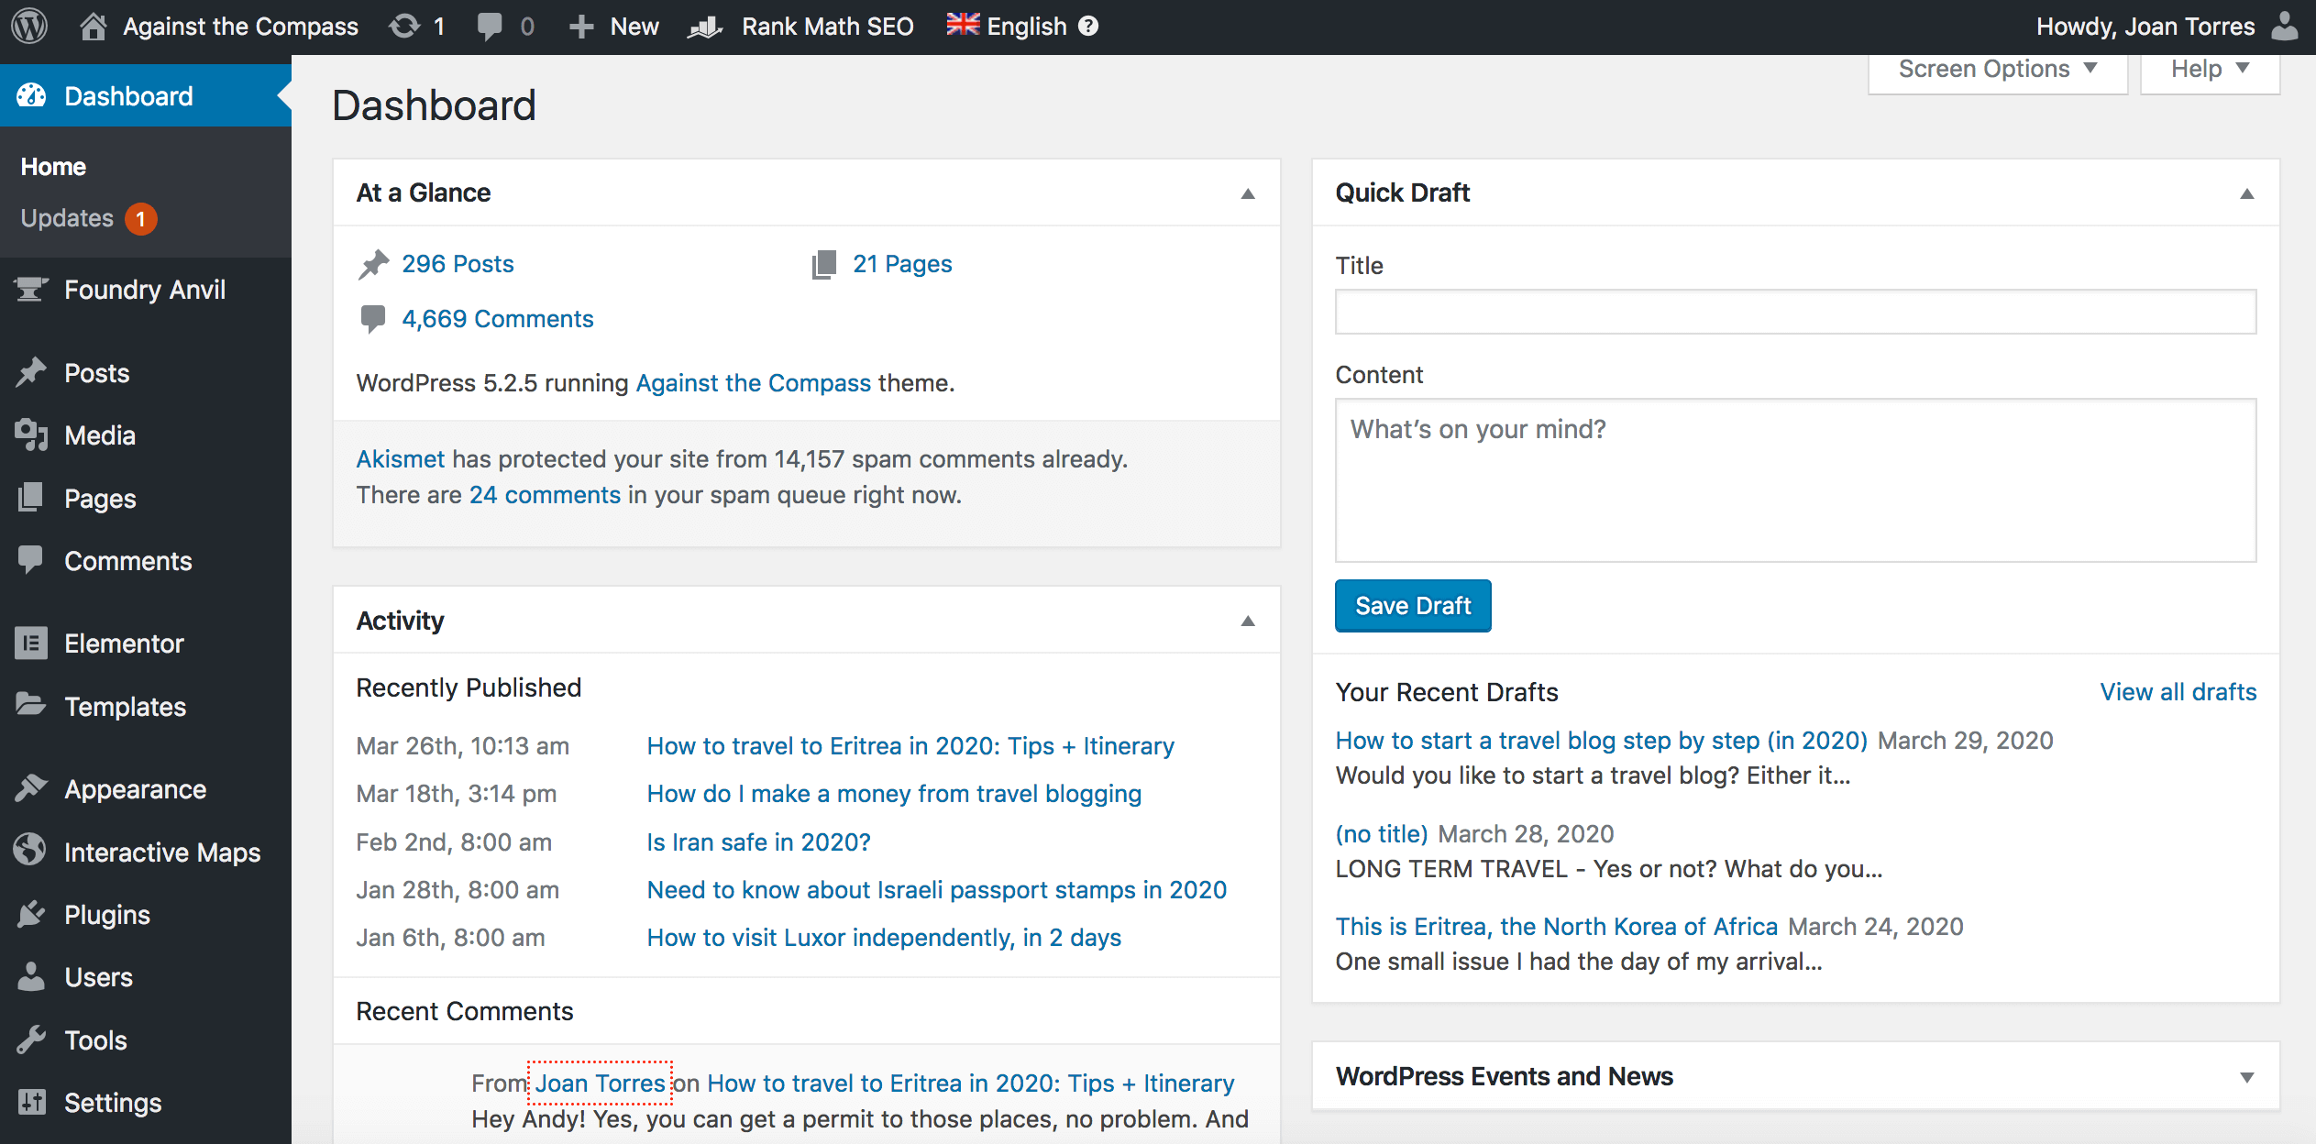Collapse the At a Glance widget

[x=1247, y=193]
